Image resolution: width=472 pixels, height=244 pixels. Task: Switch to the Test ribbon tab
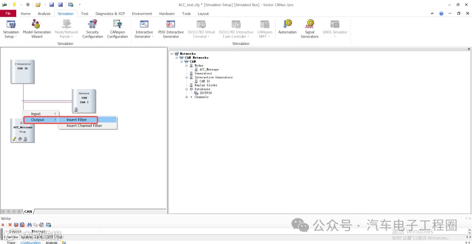tap(85, 14)
